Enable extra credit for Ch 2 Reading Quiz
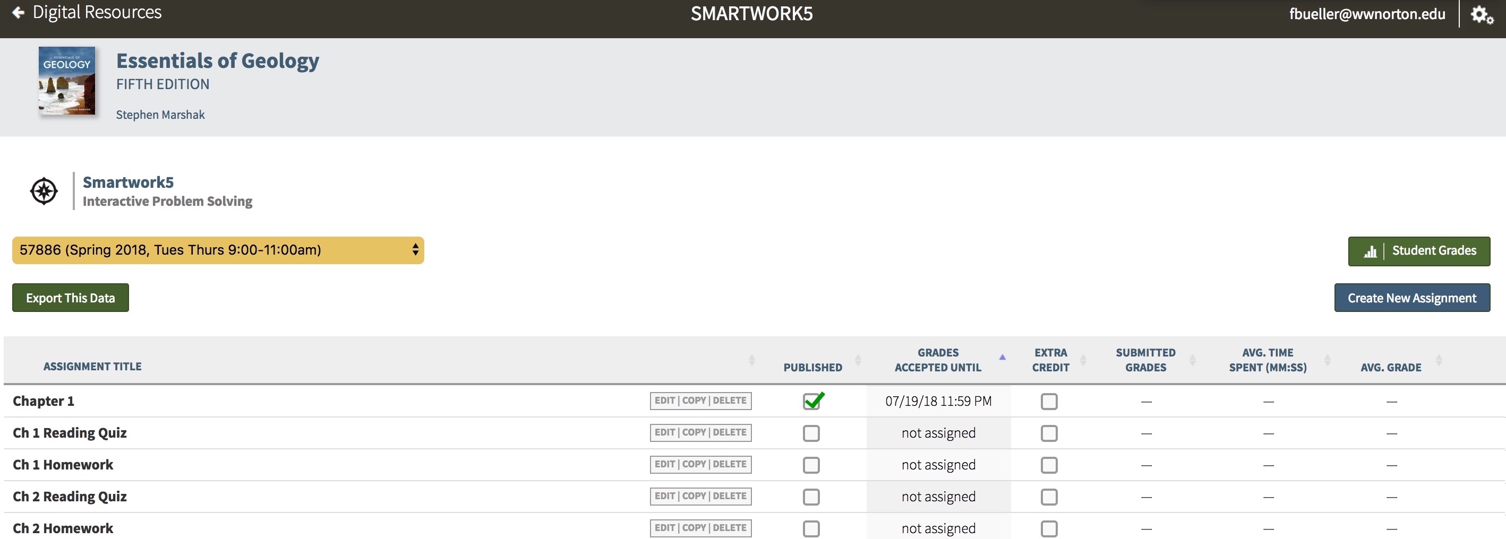The image size is (1506, 539). 1049,497
